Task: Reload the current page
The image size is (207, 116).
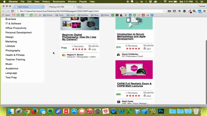Action: click(x=13, y=11)
